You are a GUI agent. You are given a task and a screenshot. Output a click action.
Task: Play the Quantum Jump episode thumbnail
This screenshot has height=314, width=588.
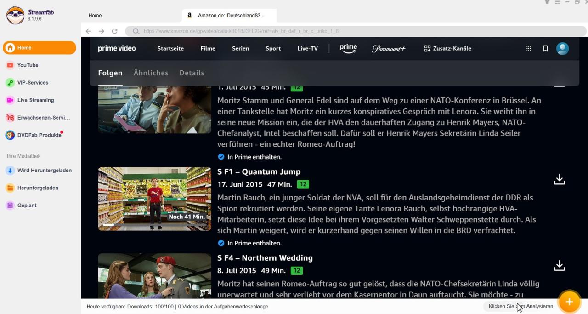tap(154, 199)
